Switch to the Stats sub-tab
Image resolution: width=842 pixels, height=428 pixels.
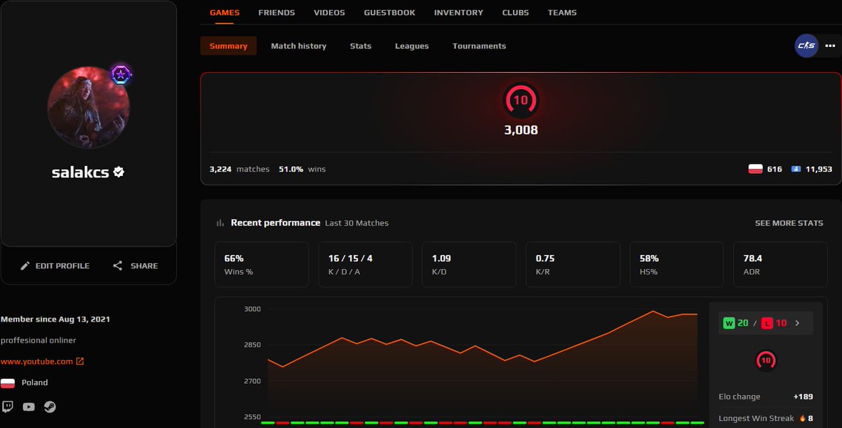coord(361,46)
